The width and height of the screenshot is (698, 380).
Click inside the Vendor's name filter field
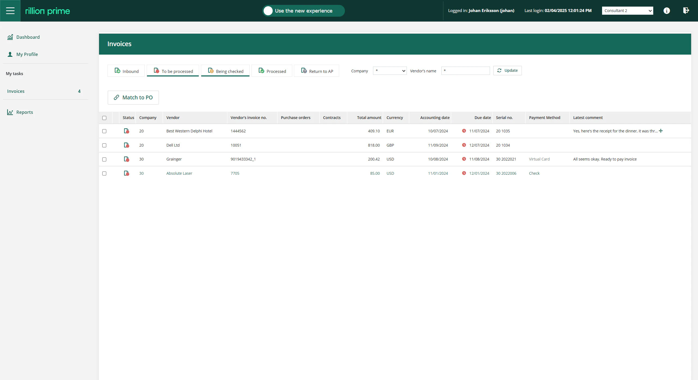coord(465,71)
